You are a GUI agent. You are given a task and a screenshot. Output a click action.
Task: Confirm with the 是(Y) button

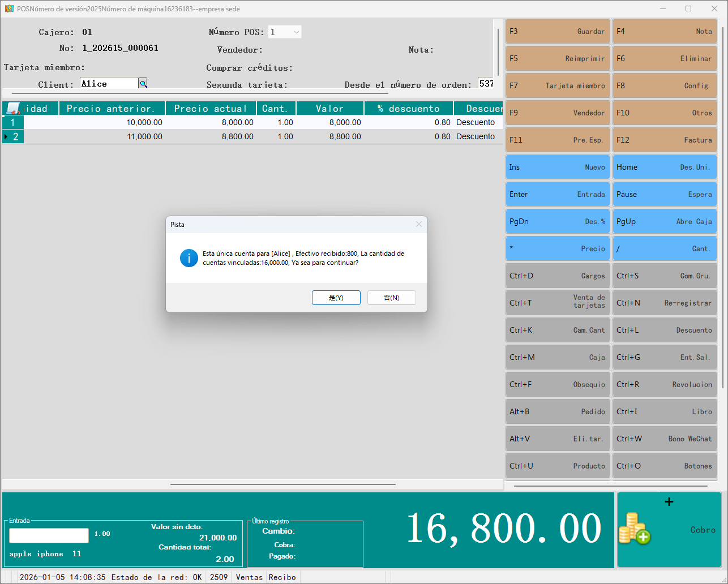pos(336,298)
